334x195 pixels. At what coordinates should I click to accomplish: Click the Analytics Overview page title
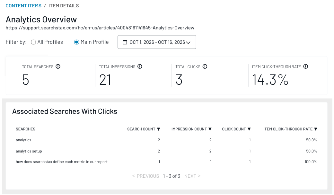pos(41,19)
